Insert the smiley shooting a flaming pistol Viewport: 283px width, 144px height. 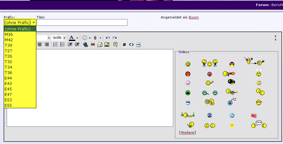coord(229,74)
